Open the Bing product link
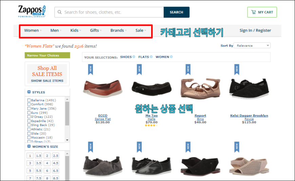295x181 pixels. click(200, 119)
